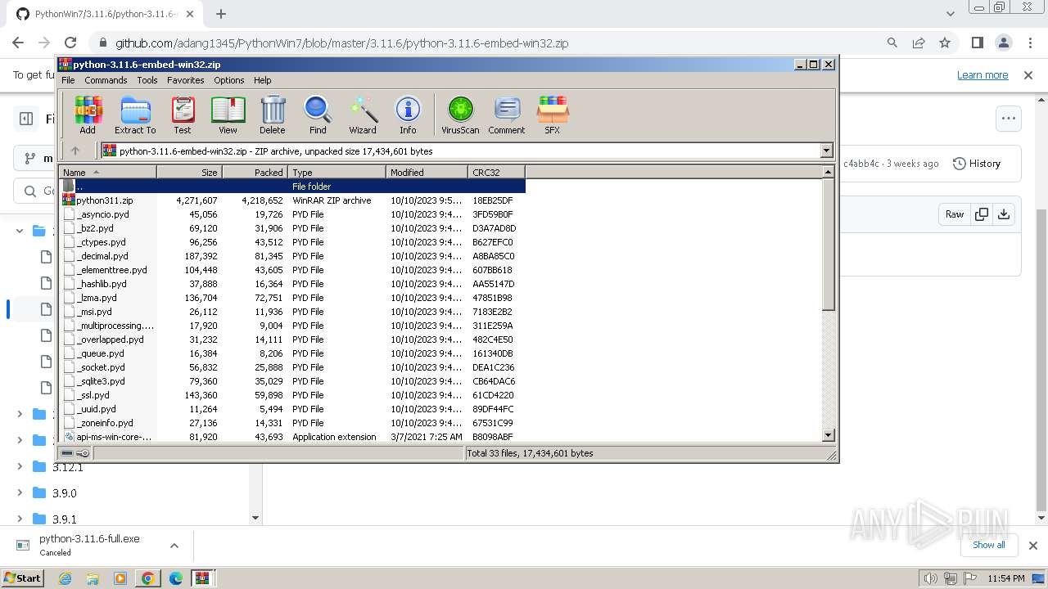Open the History link on GitHub
Screen dimensions: 1048x589
pos(977,164)
